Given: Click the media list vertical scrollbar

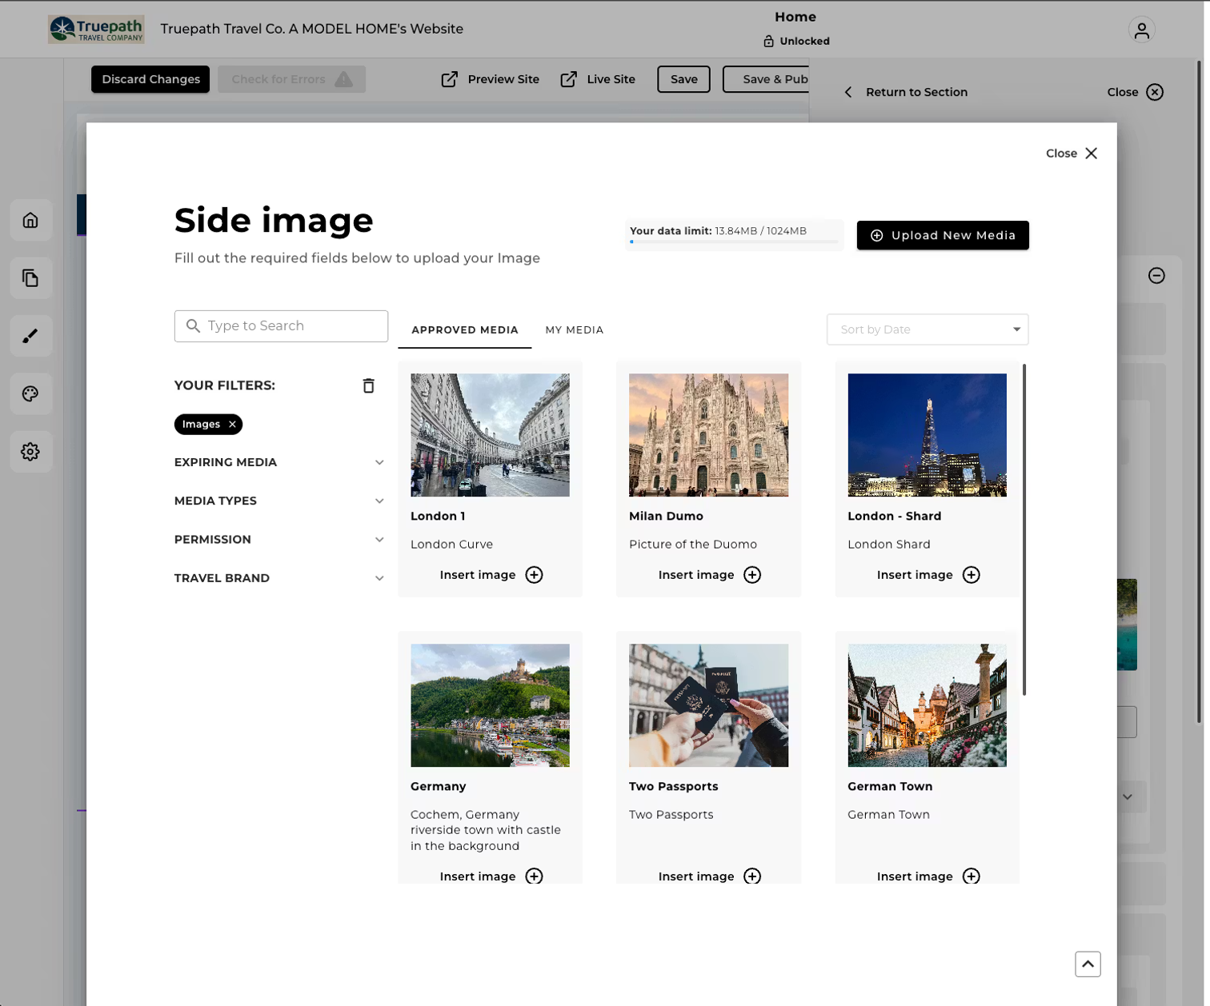Looking at the screenshot, I should click(x=1024, y=529).
